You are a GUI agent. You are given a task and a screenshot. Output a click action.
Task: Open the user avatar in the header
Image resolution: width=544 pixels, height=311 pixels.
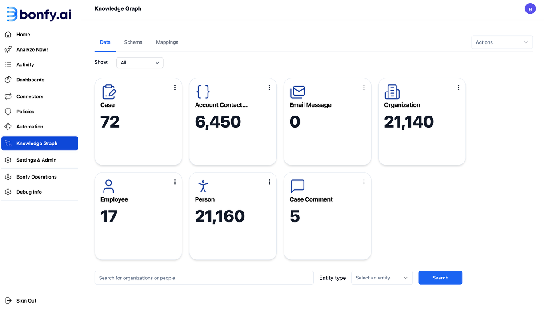pos(530,8)
